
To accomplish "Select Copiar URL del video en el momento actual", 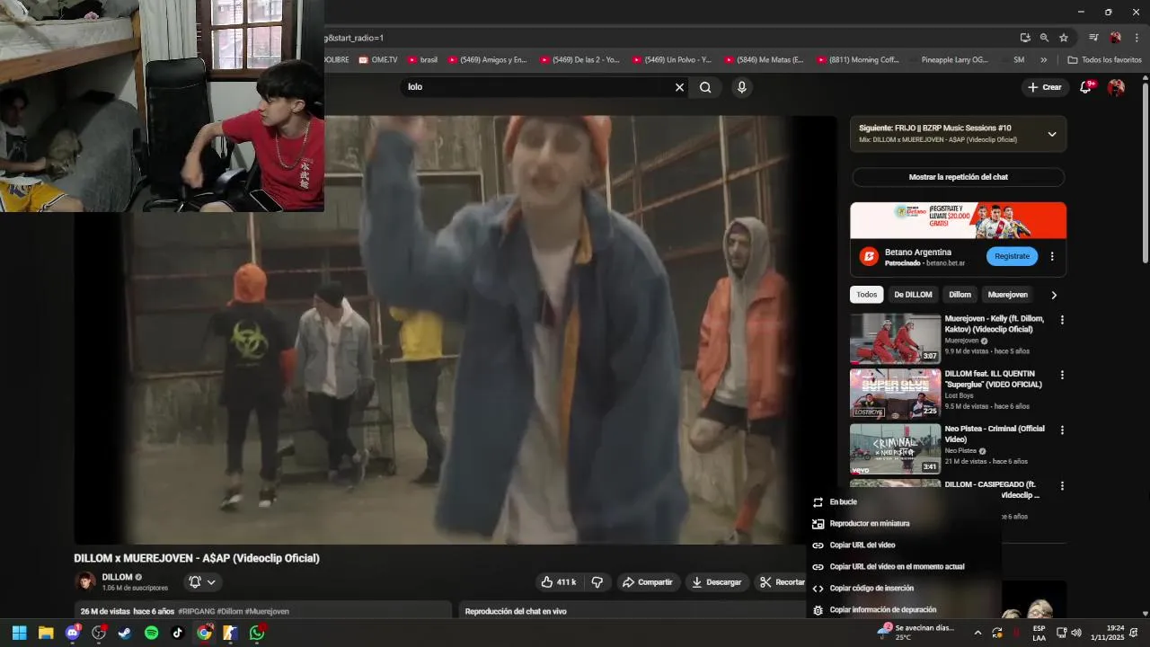I will point(904,567).
